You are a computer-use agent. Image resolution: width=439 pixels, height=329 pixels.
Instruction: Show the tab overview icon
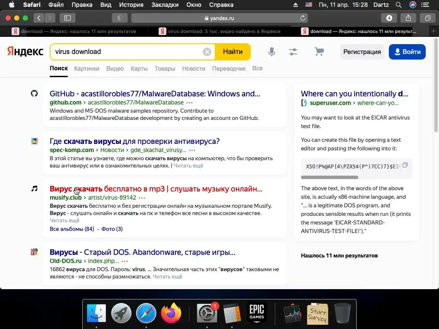427,18
